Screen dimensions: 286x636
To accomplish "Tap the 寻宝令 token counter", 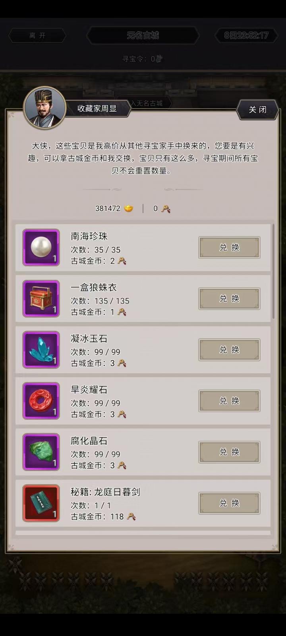I will click(x=143, y=59).
